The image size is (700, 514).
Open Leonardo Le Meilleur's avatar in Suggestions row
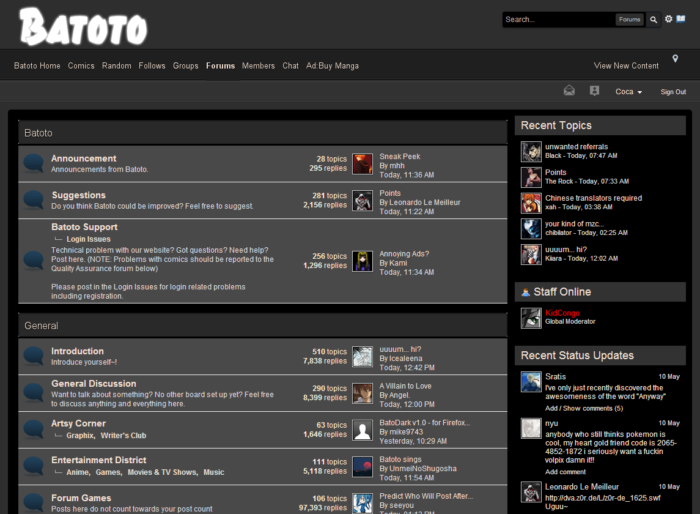pos(363,201)
